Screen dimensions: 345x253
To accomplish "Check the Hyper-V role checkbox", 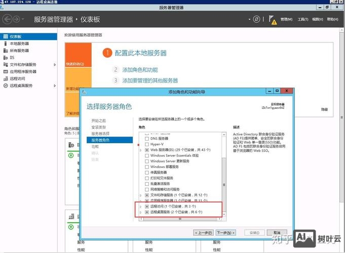I will pyautogui.click(x=147, y=144).
